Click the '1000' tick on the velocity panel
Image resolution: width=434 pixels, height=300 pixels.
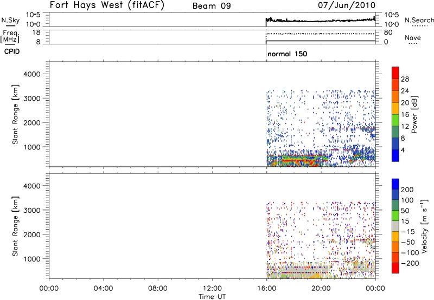coord(32,259)
